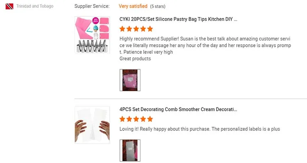Viewport: 307px width, 163px height.
Task: Click the fifth star of the CYKI review
Action: point(150,29)
